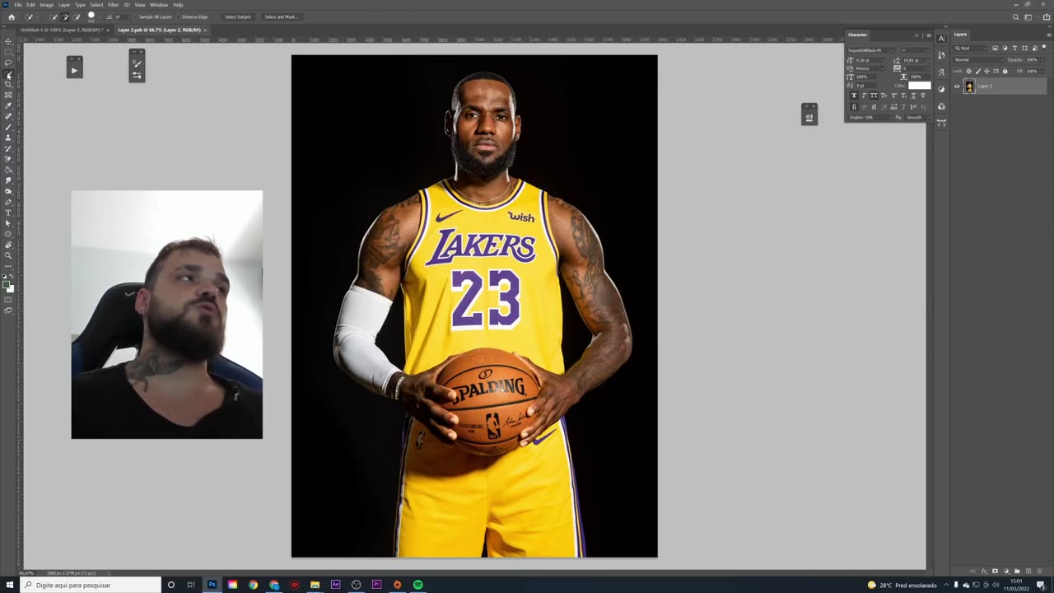Select the Frame tool
This screenshot has height=593, width=1054.
(8, 95)
